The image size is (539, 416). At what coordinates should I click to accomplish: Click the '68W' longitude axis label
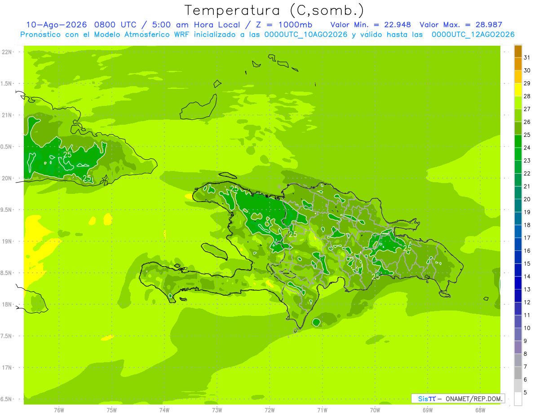click(x=480, y=410)
